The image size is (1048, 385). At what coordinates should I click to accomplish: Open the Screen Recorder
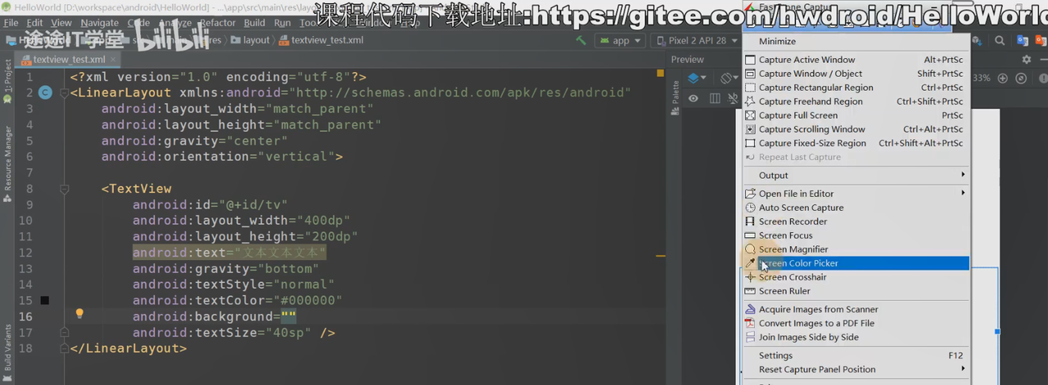[x=856, y=222]
